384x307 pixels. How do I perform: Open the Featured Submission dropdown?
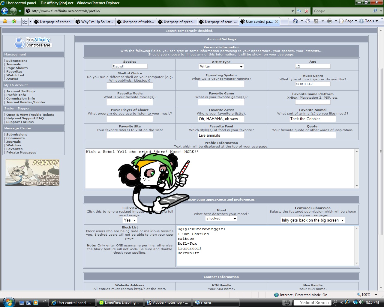click(x=313, y=220)
